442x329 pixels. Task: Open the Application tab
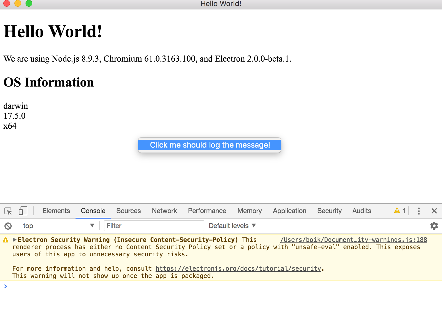[290, 211]
